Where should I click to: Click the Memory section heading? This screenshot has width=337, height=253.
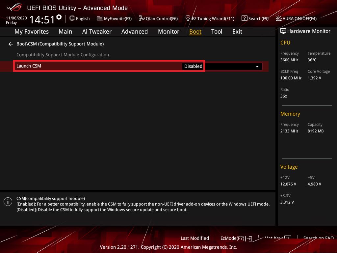tap(290, 114)
